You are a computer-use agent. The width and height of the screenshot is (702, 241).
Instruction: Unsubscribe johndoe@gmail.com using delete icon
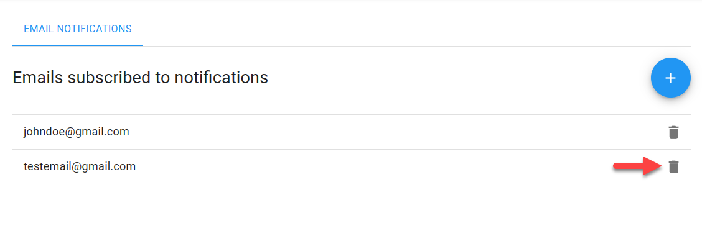tap(673, 132)
